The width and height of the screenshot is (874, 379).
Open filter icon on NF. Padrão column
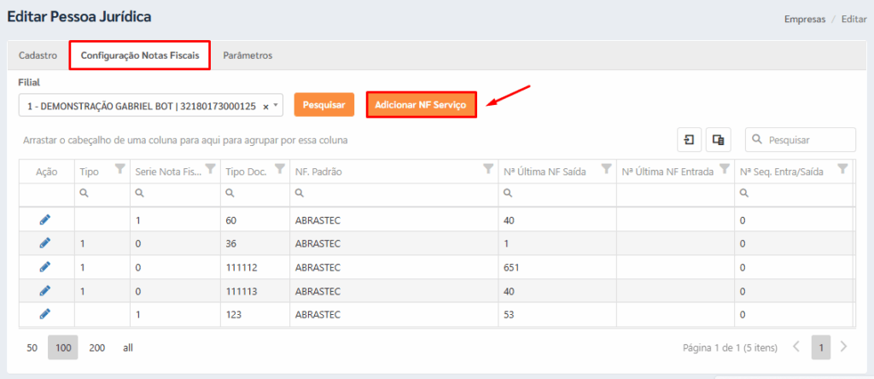(x=488, y=169)
